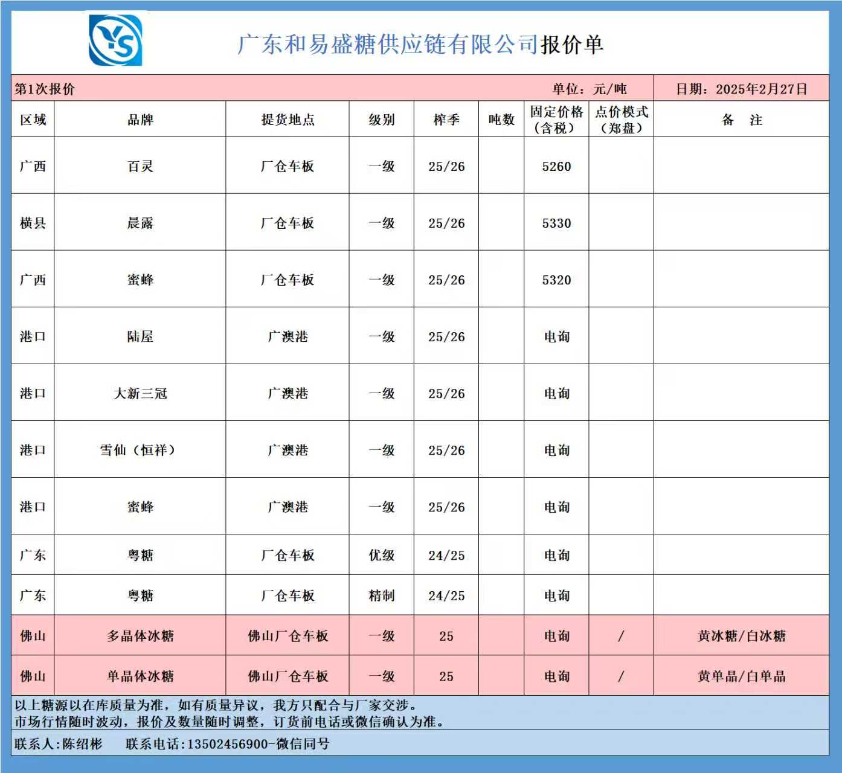The image size is (842, 773).
Task: Click the 5320 fixed price cell
Action: 556,280
